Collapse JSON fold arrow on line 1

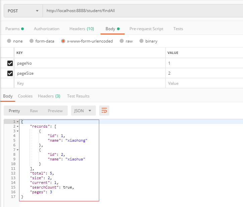[x=18, y=122]
